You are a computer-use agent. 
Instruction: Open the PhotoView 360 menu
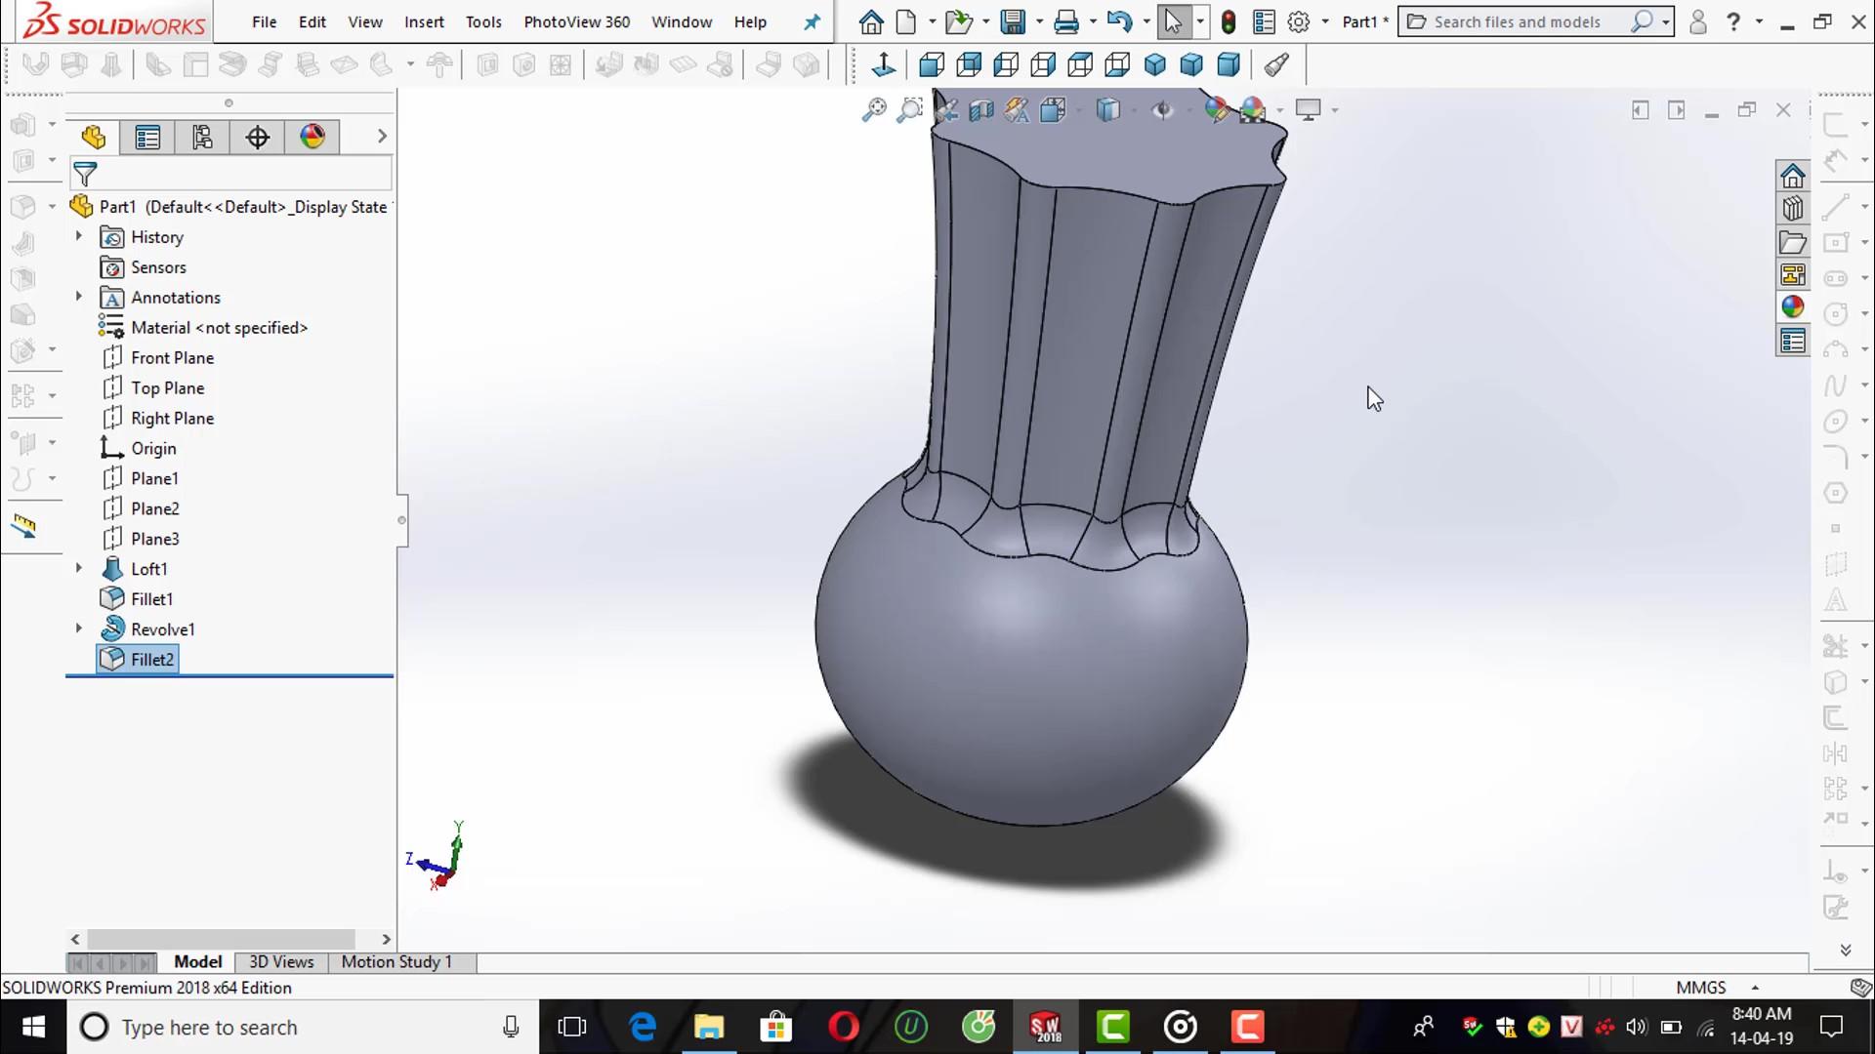coord(576,21)
